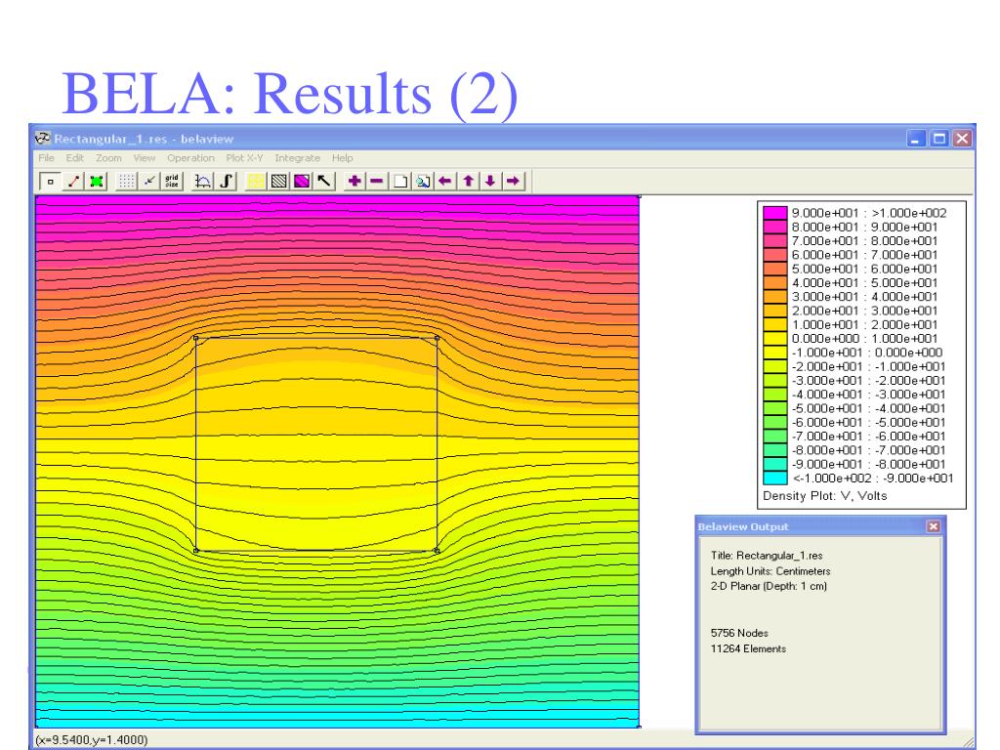The height and width of the screenshot is (750, 1000).
Task: Maximize the belaview window
Action: pyautogui.click(x=938, y=139)
